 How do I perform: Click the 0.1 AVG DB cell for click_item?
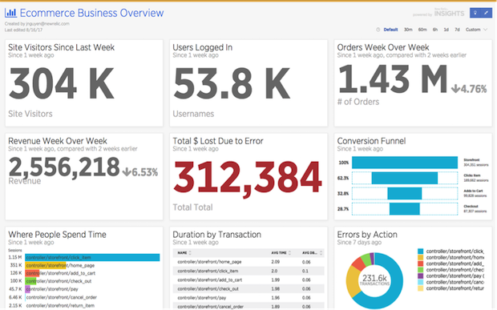click(305, 271)
